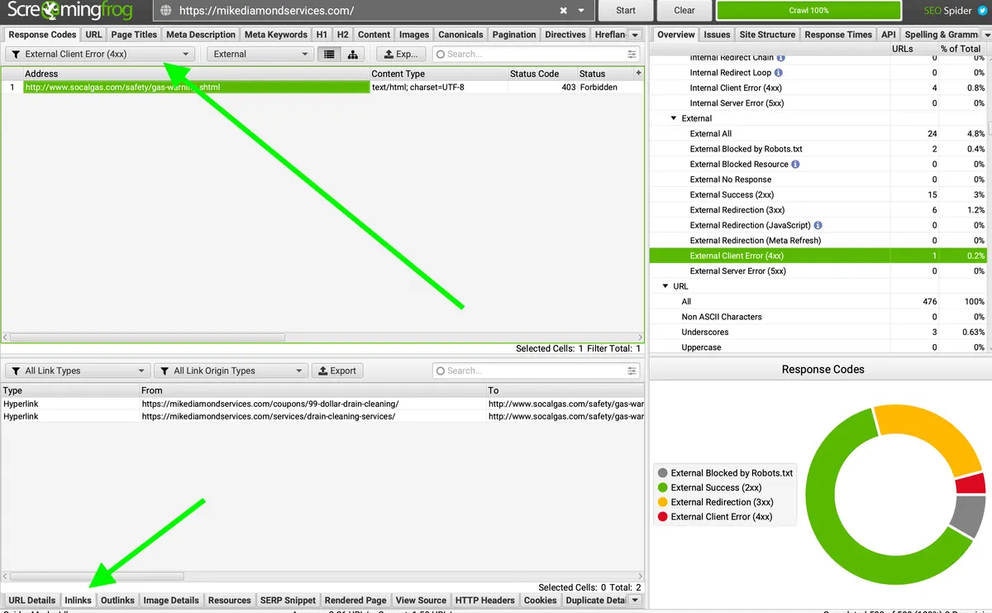Open URL bar dropdown arrow
The height and width of the screenshot is (613, 992).
point(581,11)
